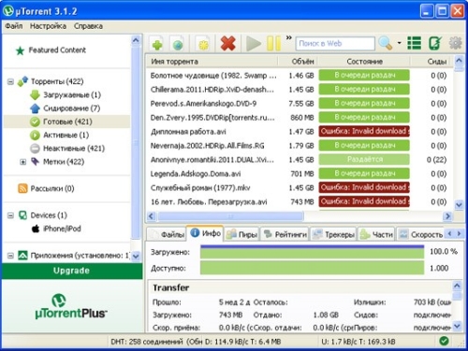Screen dimensions: 468x351
Task: Select torrent Дипломная работа.avi
Action: [188, 132]
